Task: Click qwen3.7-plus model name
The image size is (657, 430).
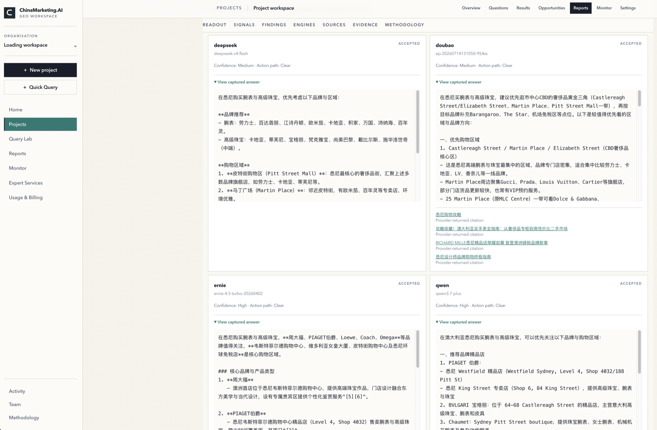Action: pos(448,293)
